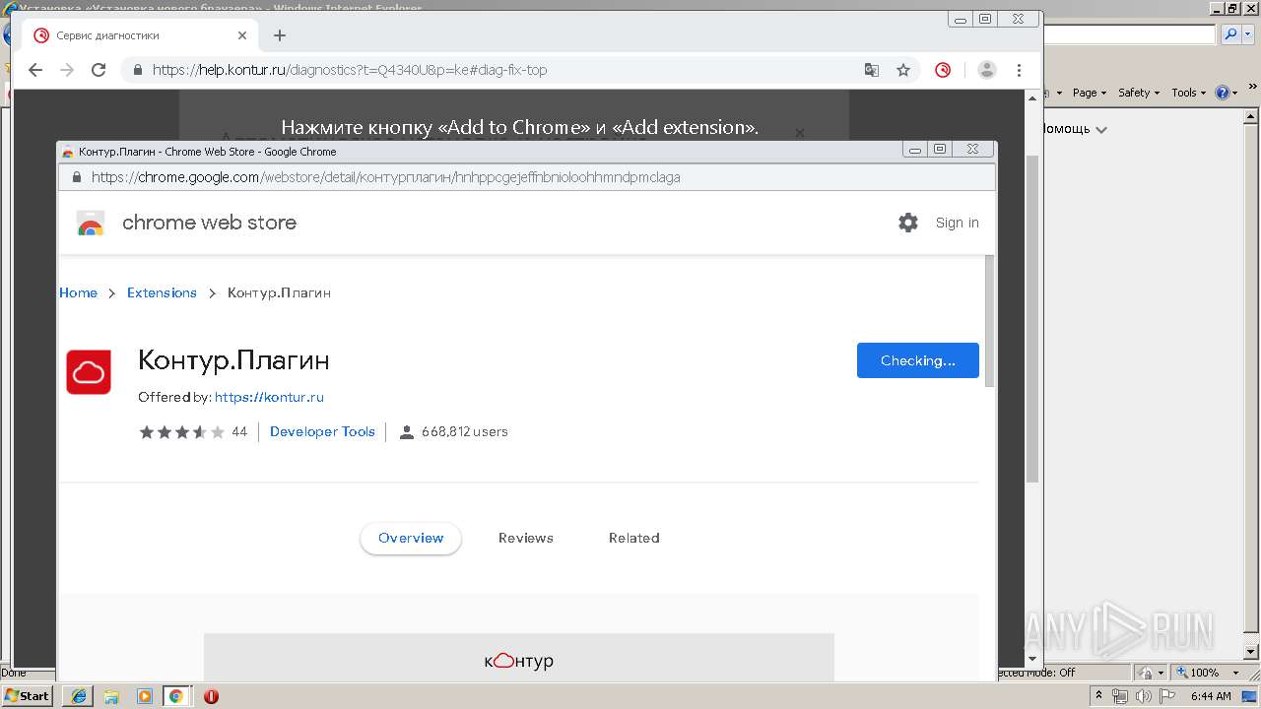Click Sign in on Chrome Web Store
This screenshot has height=709, width=1261.
pyautogui.click(x=957, y=223)
